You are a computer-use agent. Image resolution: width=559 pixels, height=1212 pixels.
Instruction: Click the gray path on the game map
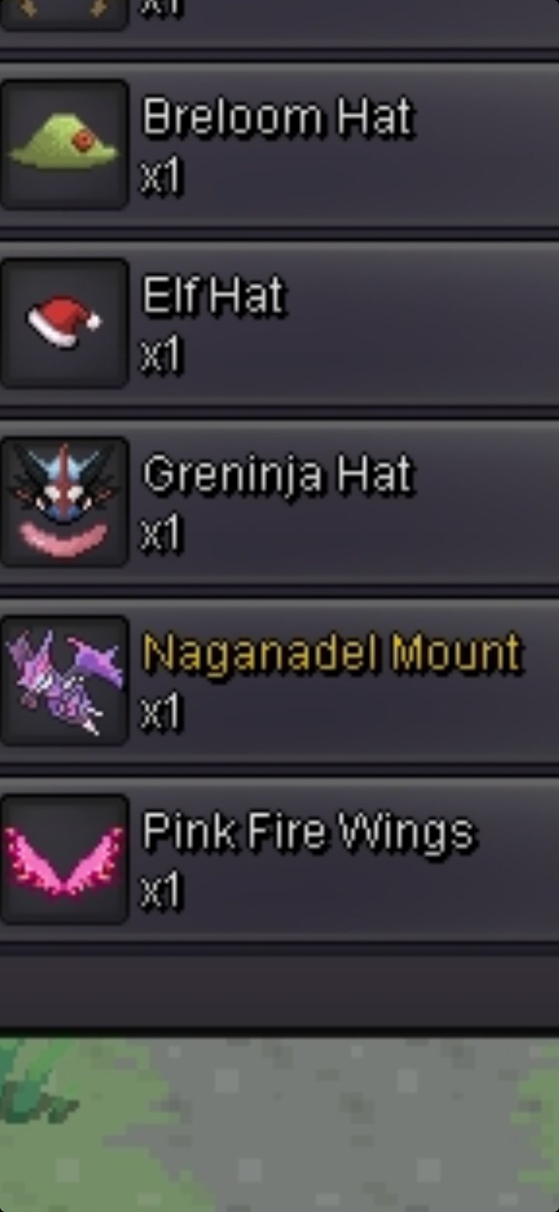[311, 1127]
